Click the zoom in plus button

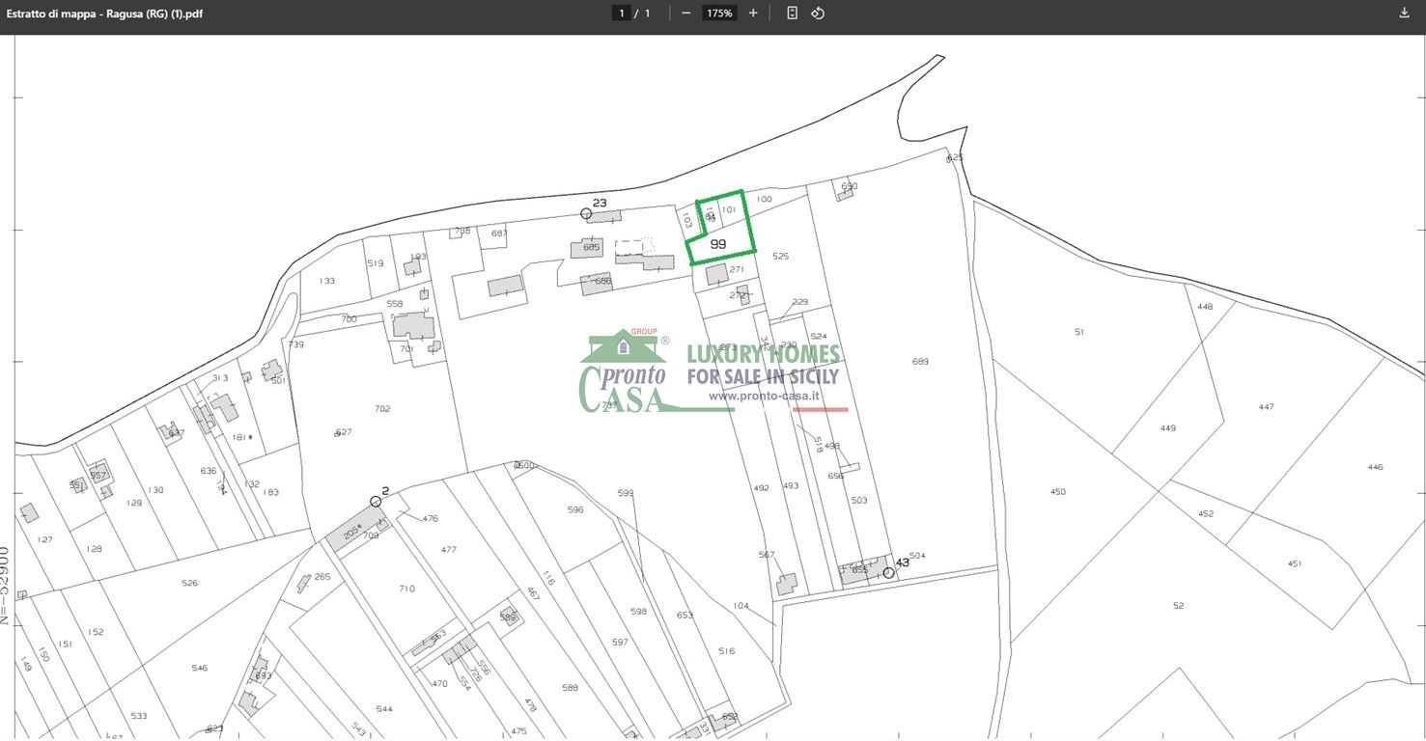point(753,13)
